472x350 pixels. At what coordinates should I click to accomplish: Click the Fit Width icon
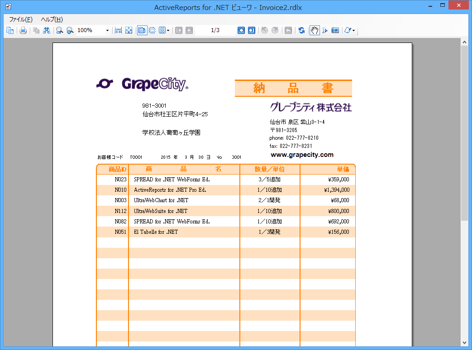pos(118,30)
